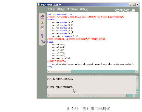Screen dimensions: 142x112
Task: Close the SQL*Plus worksheet window
Action: (x=137, y=5)
